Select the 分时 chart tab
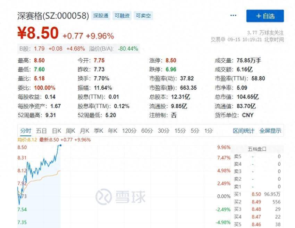Viewport: 295px width, 228px height. 26,131
